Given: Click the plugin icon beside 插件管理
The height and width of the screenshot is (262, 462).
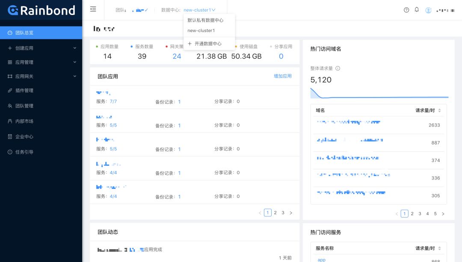Looking at the screenshot, I should pos(10,90).
